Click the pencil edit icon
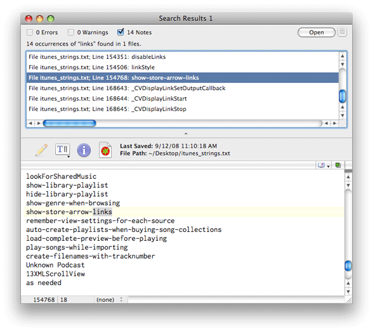Screen dimensions: 373x332 (41, 150)
